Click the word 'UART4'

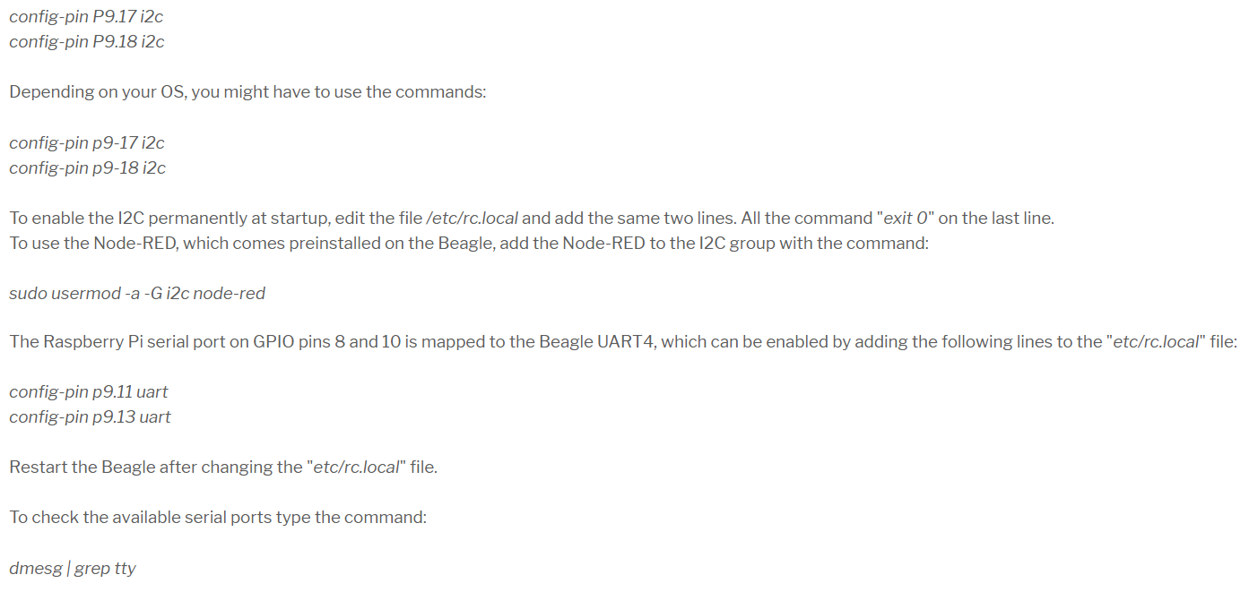pos(623,342)
